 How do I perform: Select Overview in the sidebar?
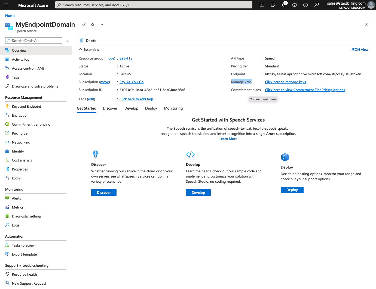[x=36, y=50]
